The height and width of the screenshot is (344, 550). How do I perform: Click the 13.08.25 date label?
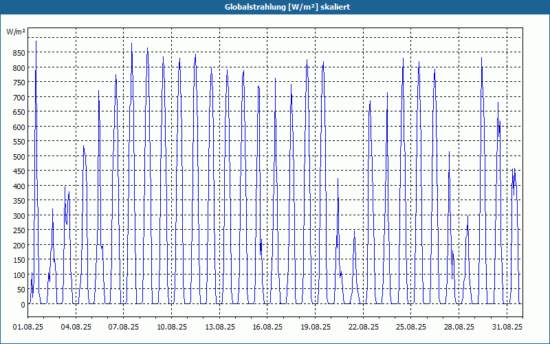[219, 327]
